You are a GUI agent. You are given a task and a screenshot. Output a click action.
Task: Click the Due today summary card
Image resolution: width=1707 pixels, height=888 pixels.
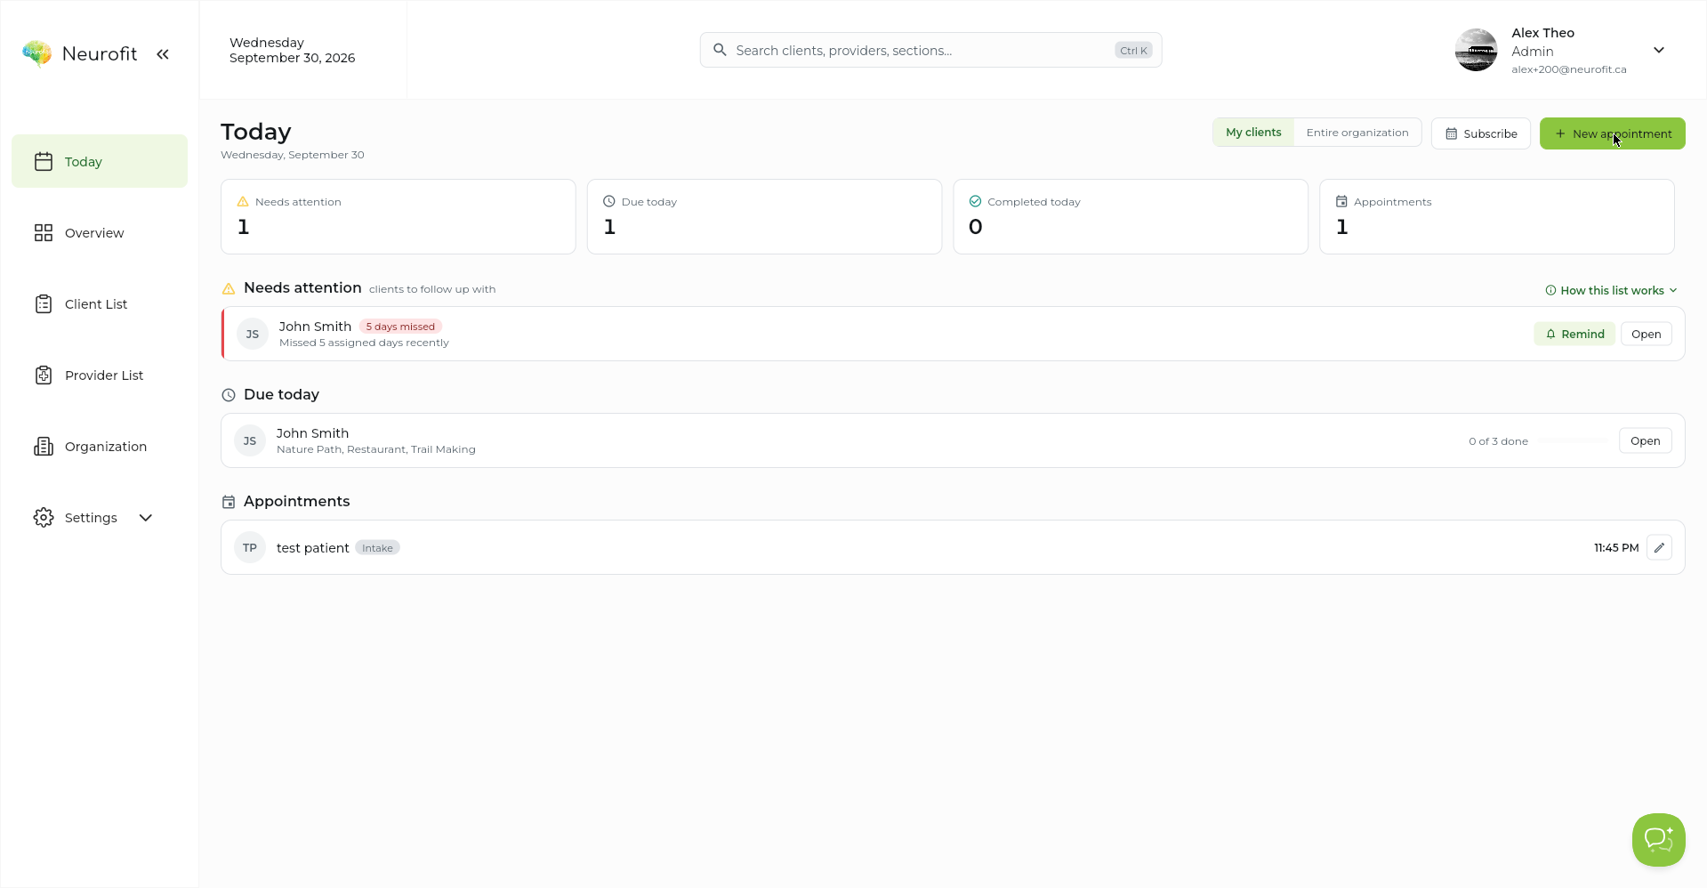764,216
